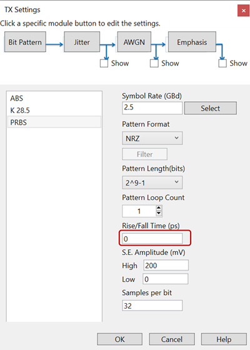This screenshot has height=350, width=250.
Task: Increase Pattern Loop Count with up arrow
Action: pyautogui.click(x=159, y=208)
